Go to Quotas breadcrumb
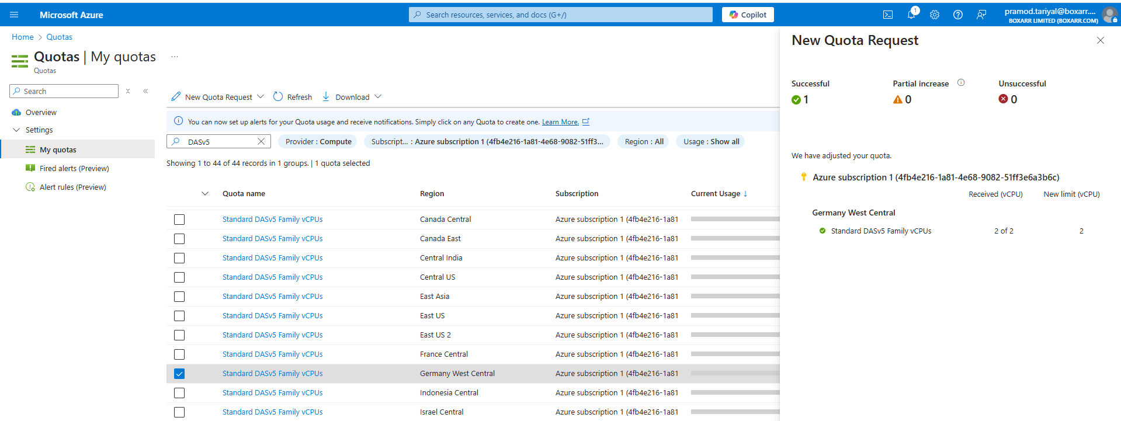 (x=60, y=37)
